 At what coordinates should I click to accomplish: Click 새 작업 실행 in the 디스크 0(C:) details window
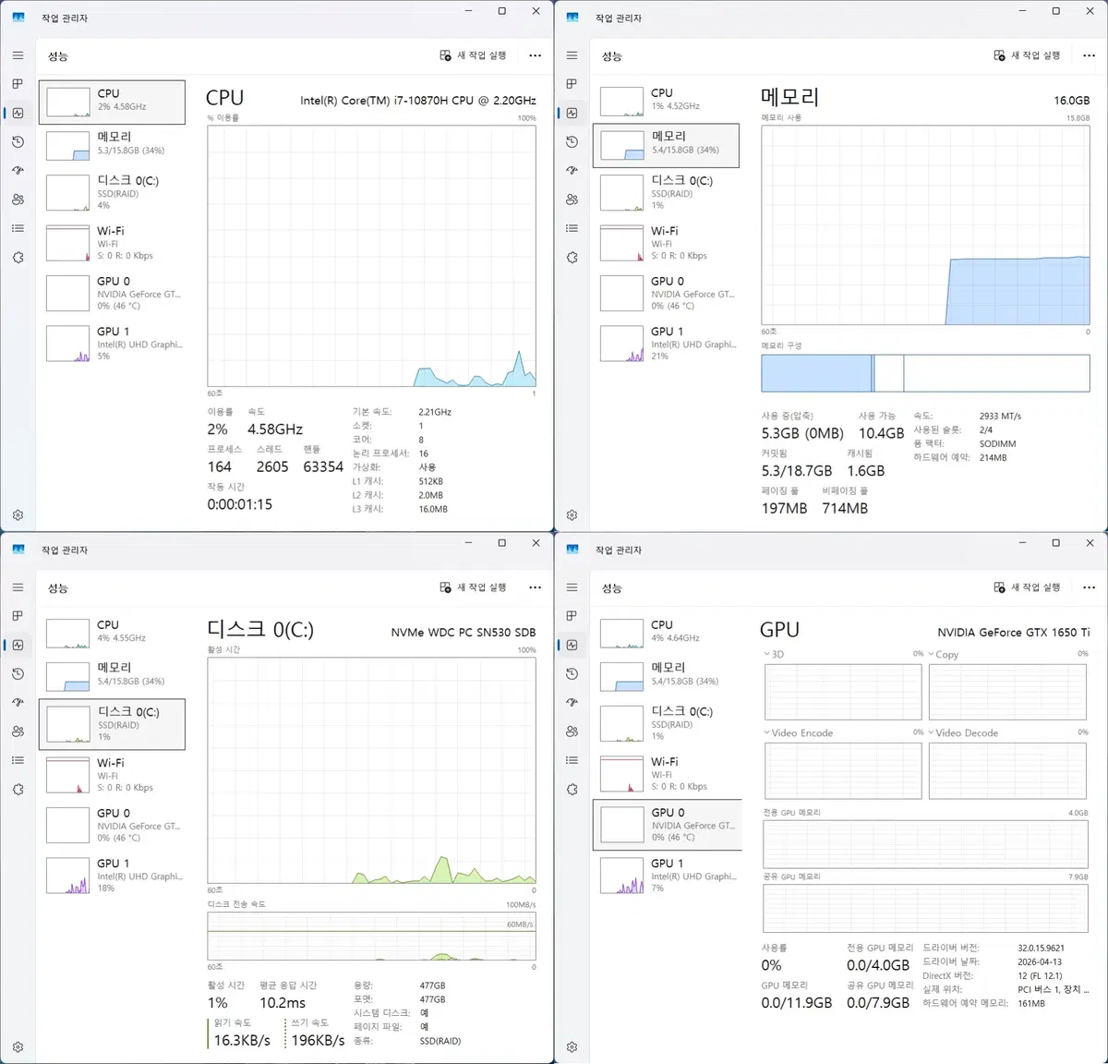(473, 587)
